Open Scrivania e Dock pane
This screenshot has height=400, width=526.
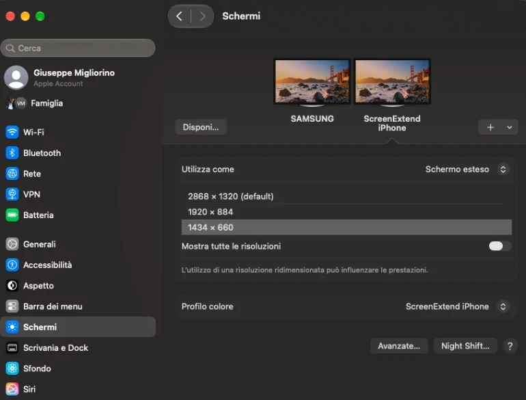point(78,348)
